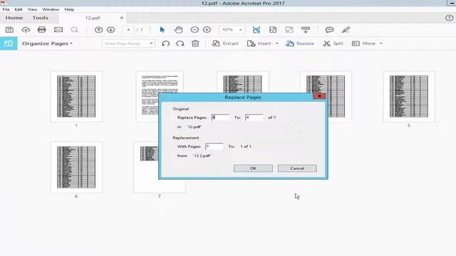The width and height of the screenshot is (456, 256).
Task: Select the Hand pan tool
Action: (x=178, y=30)
